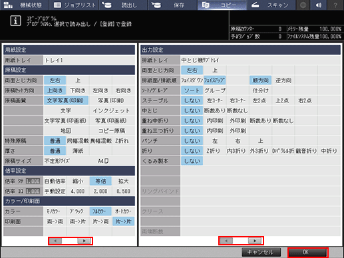344x258 pixels.
Task: Select the コピー copy tab
Action: pyautogui.click(x=222, y=5)
